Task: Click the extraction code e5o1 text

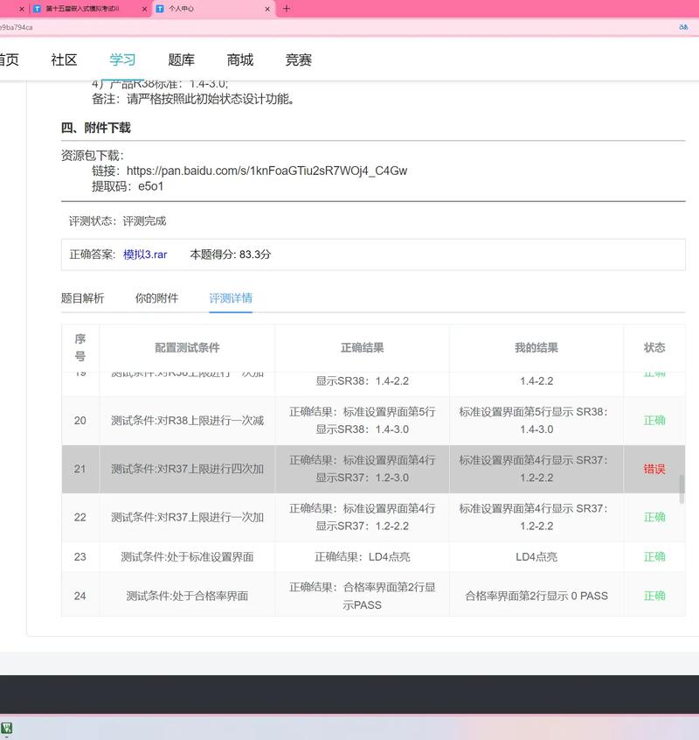Action: tap(151, 186)
